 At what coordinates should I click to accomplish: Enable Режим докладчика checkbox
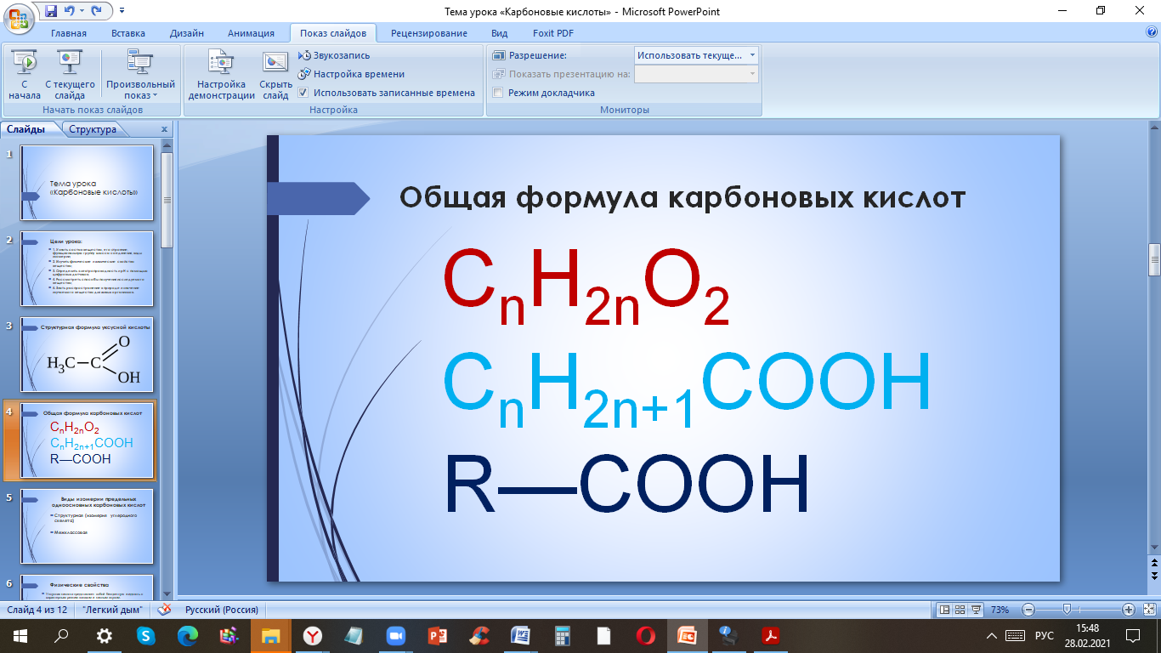coord(498,93)
